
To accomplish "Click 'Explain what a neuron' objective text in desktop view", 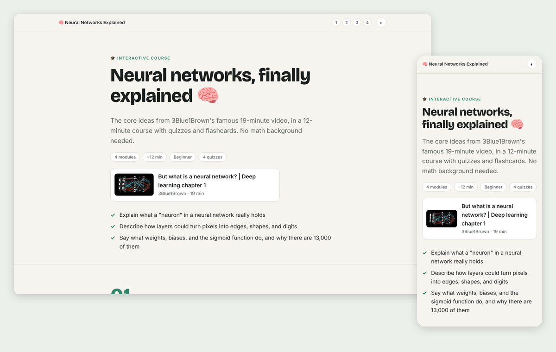I will [x=192, y=215].
